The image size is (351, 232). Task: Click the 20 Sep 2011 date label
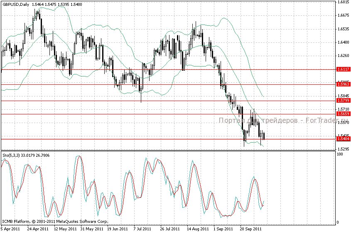[x=251, y=229]
